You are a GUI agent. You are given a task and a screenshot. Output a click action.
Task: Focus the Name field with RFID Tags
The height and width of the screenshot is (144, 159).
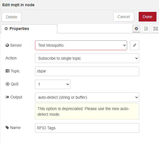pos(87,128)
